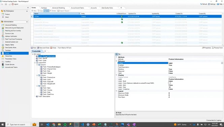The image size is (224, 127).
Task: Select the Product Info form tab
Action: click(36, 51)
